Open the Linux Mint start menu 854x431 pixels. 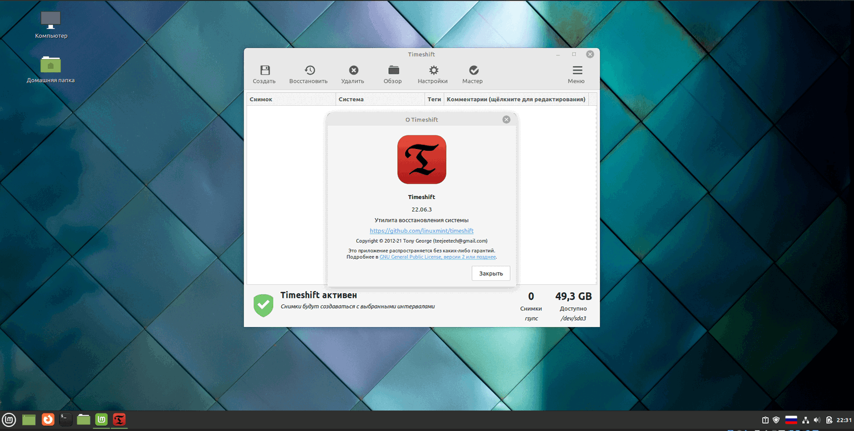(9, 420)
